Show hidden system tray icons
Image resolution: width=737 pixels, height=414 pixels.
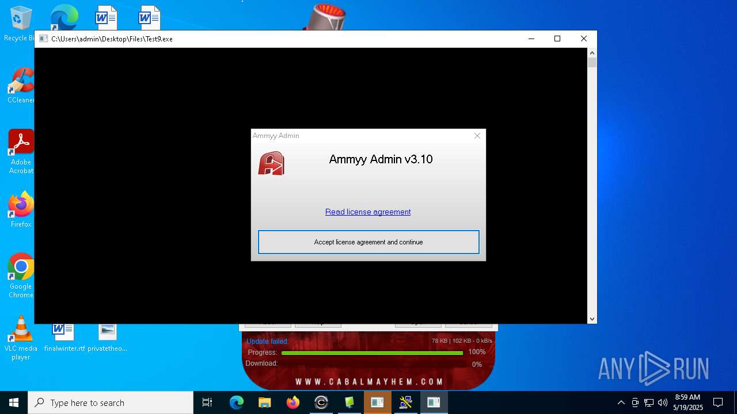[x=621, y=402]
